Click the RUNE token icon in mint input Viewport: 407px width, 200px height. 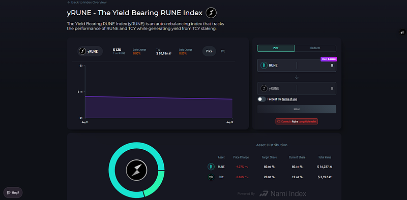pyautogui.click(x=264, y=65)
